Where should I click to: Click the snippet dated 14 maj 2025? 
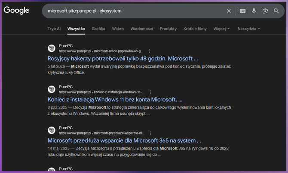click(138, 152)
